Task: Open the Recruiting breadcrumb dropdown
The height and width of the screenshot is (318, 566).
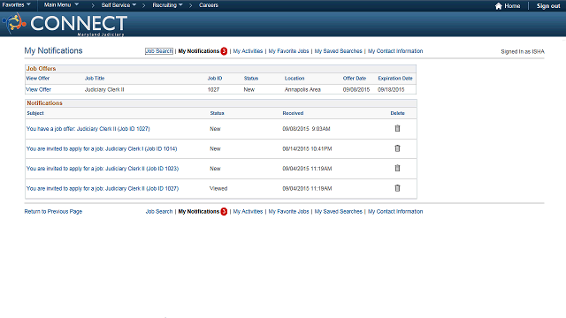Action: [167, 5]
